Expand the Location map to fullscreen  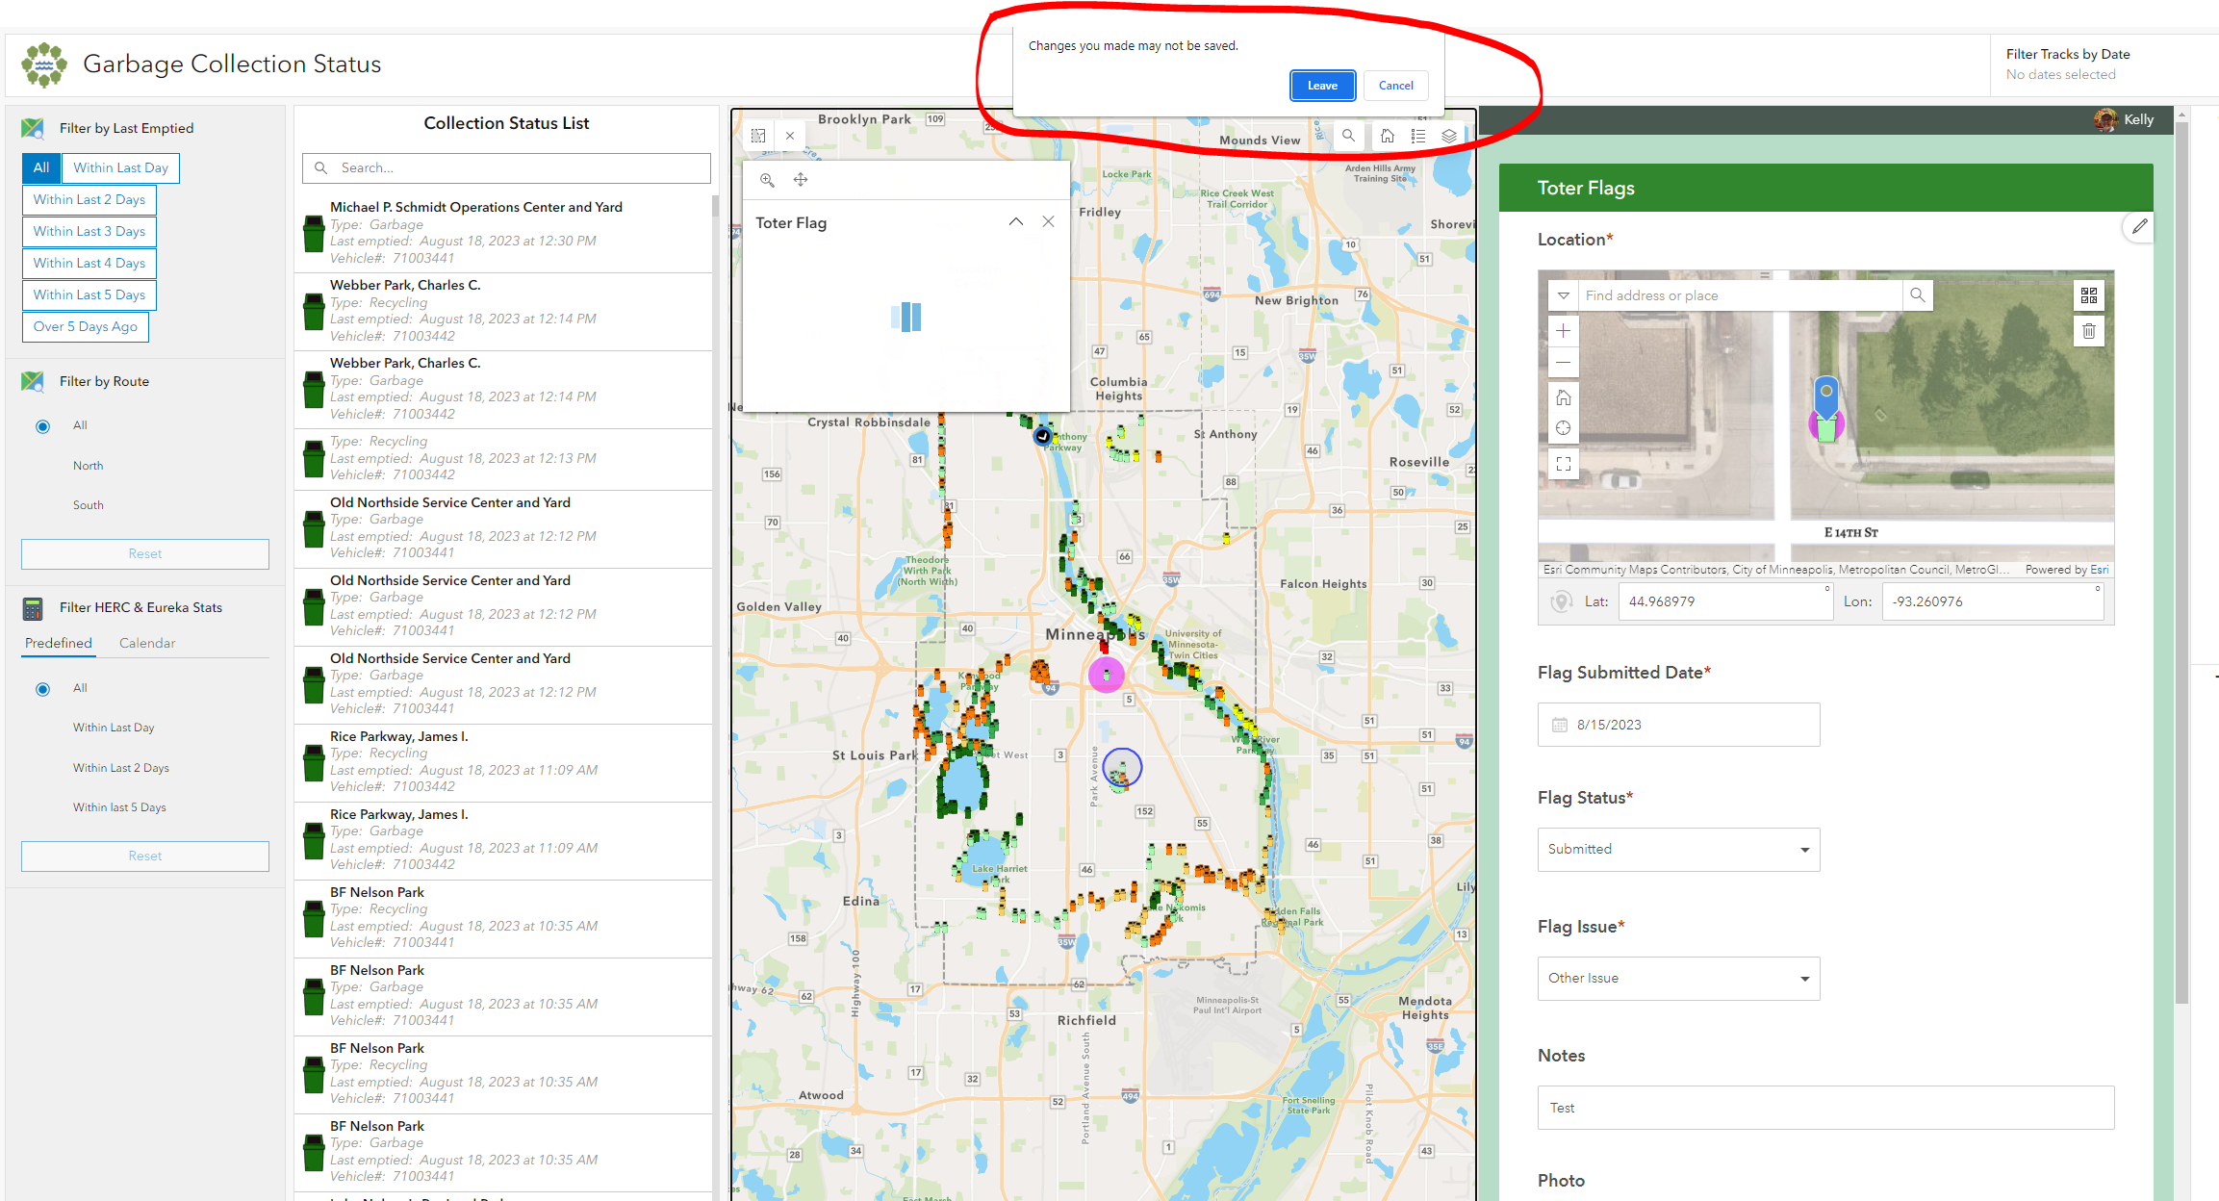(x=1563, y=464)
